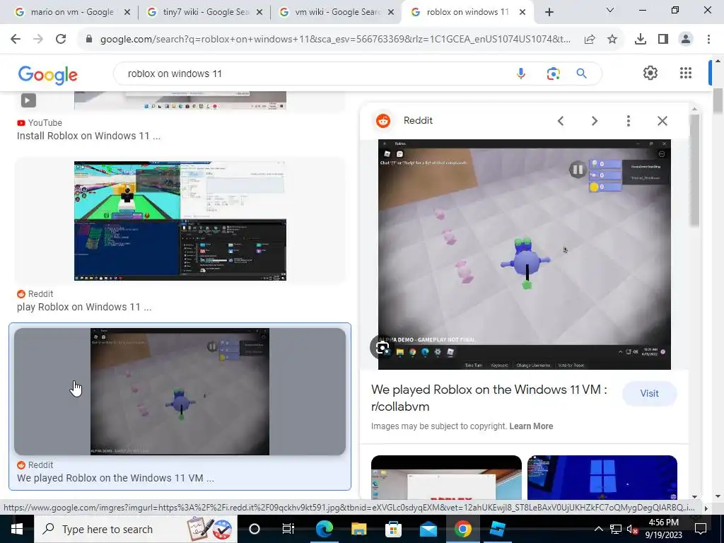Close the 'vm wiki' tab
The image size is (724, 543).
click(x=391, y=13)
